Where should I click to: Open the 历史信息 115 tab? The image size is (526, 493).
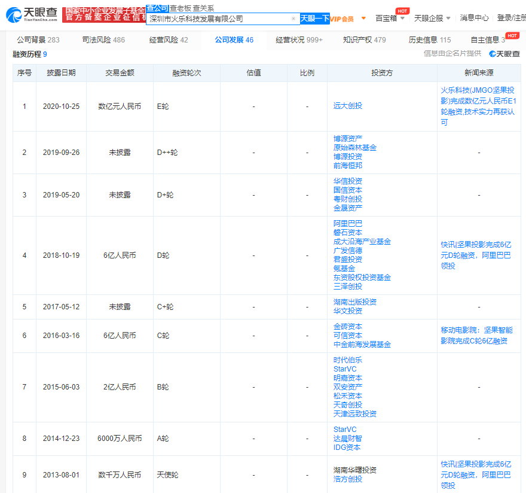coord(429,40)
